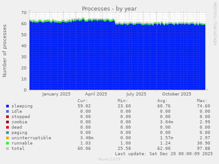Click the 'Number of processes' axis label
This screenshot has width=219, height=164.
[4, 51]
